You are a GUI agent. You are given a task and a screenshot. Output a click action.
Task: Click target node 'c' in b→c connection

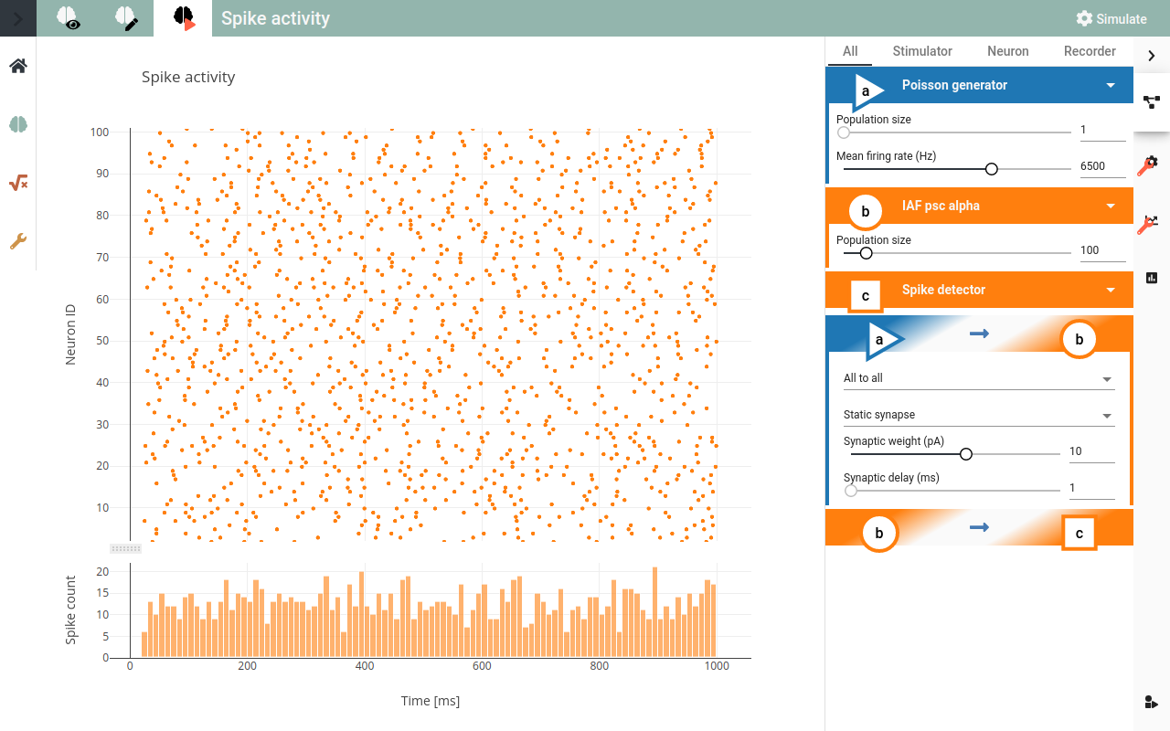point(1080,534)
